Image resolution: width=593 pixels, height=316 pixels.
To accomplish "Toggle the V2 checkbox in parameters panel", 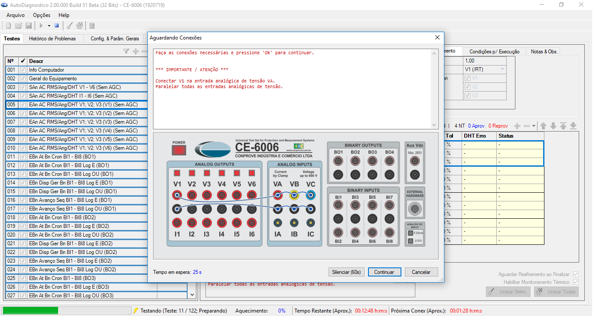I will pyautogui.click(x=468, y=87).
